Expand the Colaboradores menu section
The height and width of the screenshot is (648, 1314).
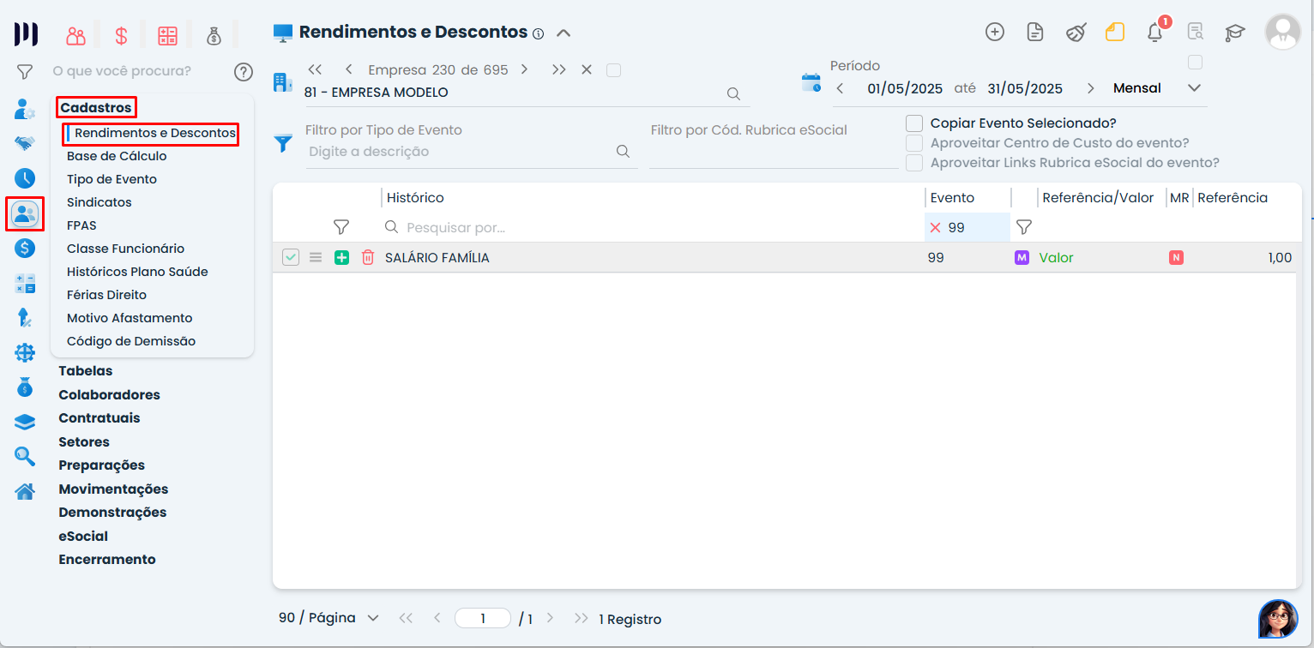(109, 395)
